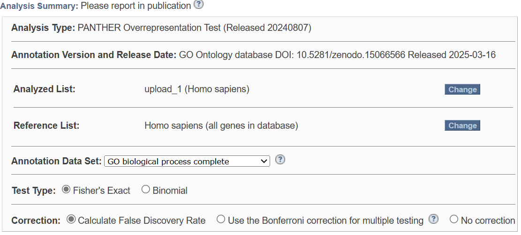Click the 'Analyzed List:' label

(x=45, y=89)
